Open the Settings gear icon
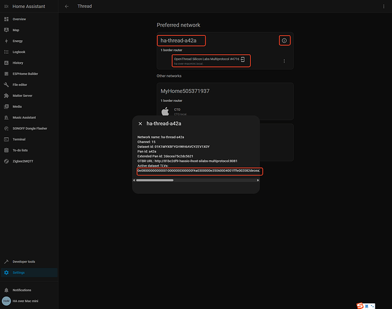This screenshot has width=392, height=309. coord(6,273)
